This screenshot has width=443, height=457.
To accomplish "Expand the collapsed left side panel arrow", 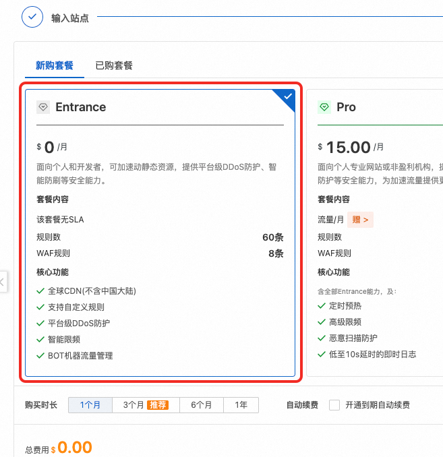I will 3,281.
